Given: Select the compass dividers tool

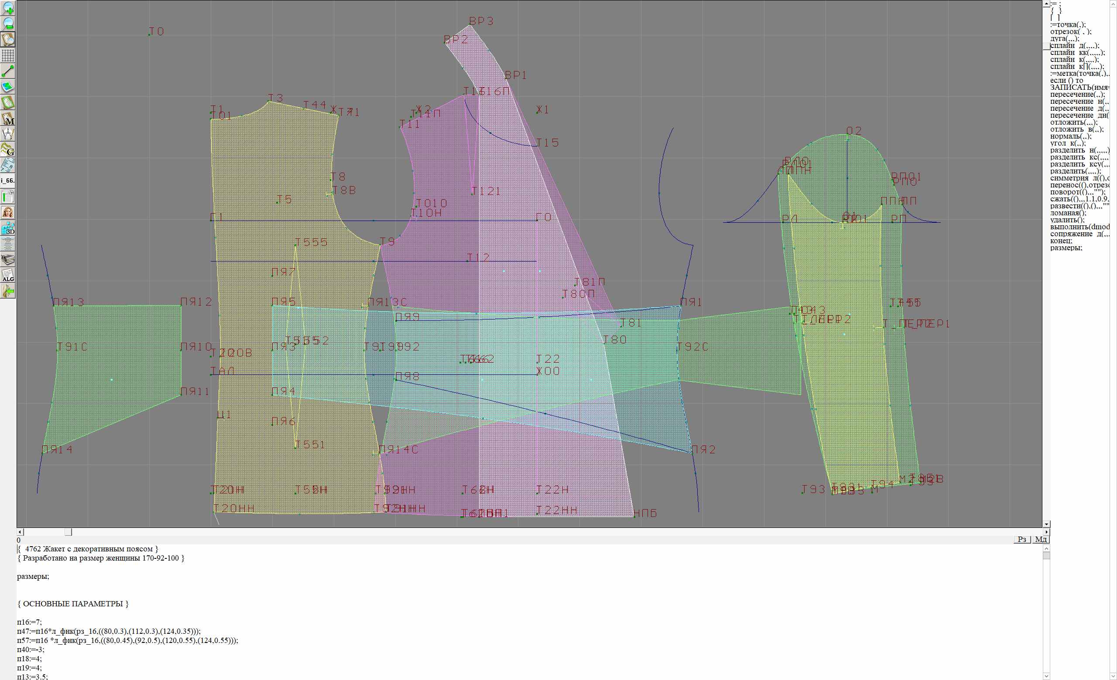Looking at the screenshot, I should [8, 134].
